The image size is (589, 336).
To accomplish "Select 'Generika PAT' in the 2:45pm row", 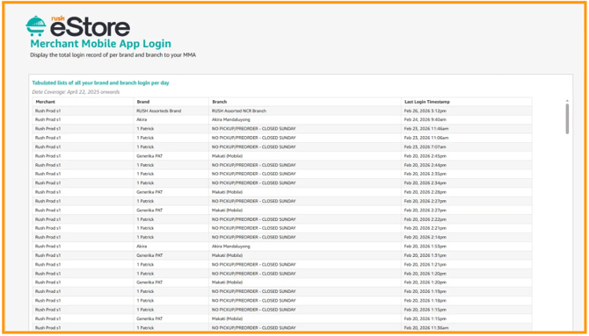I will coord(149,156).
